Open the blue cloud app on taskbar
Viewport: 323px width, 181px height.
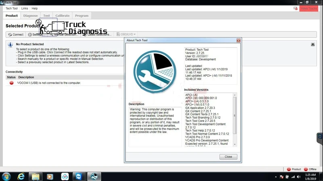(x=65, y=177)
